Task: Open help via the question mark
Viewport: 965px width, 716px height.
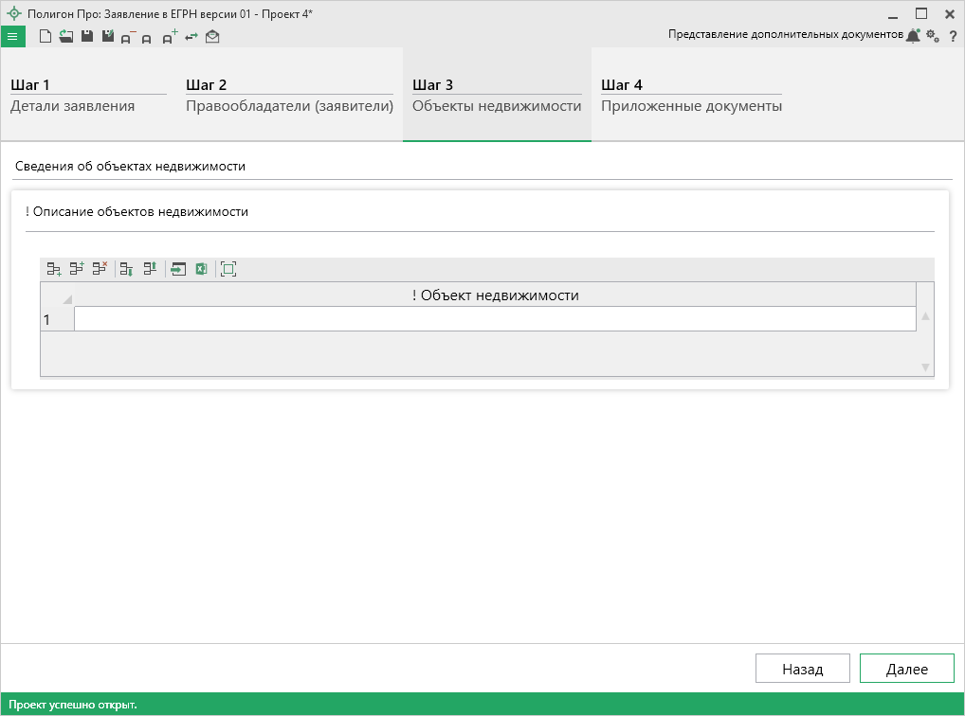Action: coord(953,36)
